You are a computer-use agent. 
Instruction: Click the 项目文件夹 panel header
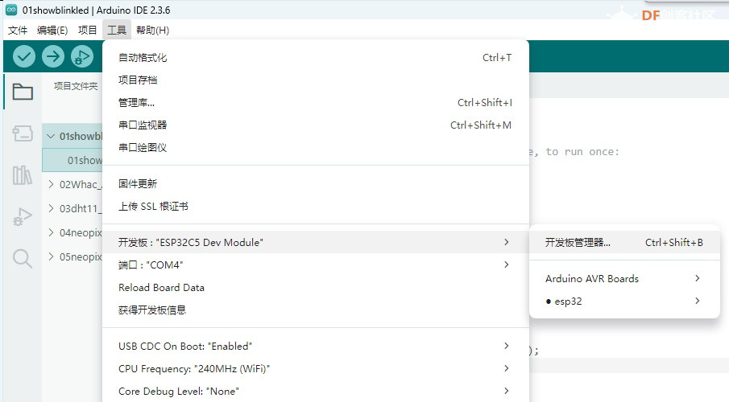point(76,86)
